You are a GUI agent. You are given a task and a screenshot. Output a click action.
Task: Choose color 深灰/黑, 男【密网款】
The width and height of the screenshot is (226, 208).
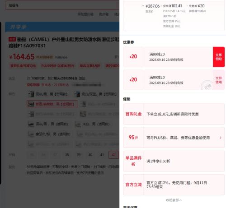pyautogui.click(x=48, y=94)
